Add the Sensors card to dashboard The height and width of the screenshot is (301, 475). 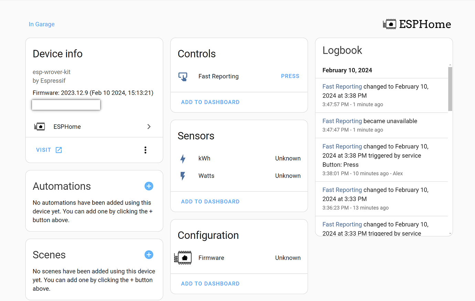[x=210, y=201]
